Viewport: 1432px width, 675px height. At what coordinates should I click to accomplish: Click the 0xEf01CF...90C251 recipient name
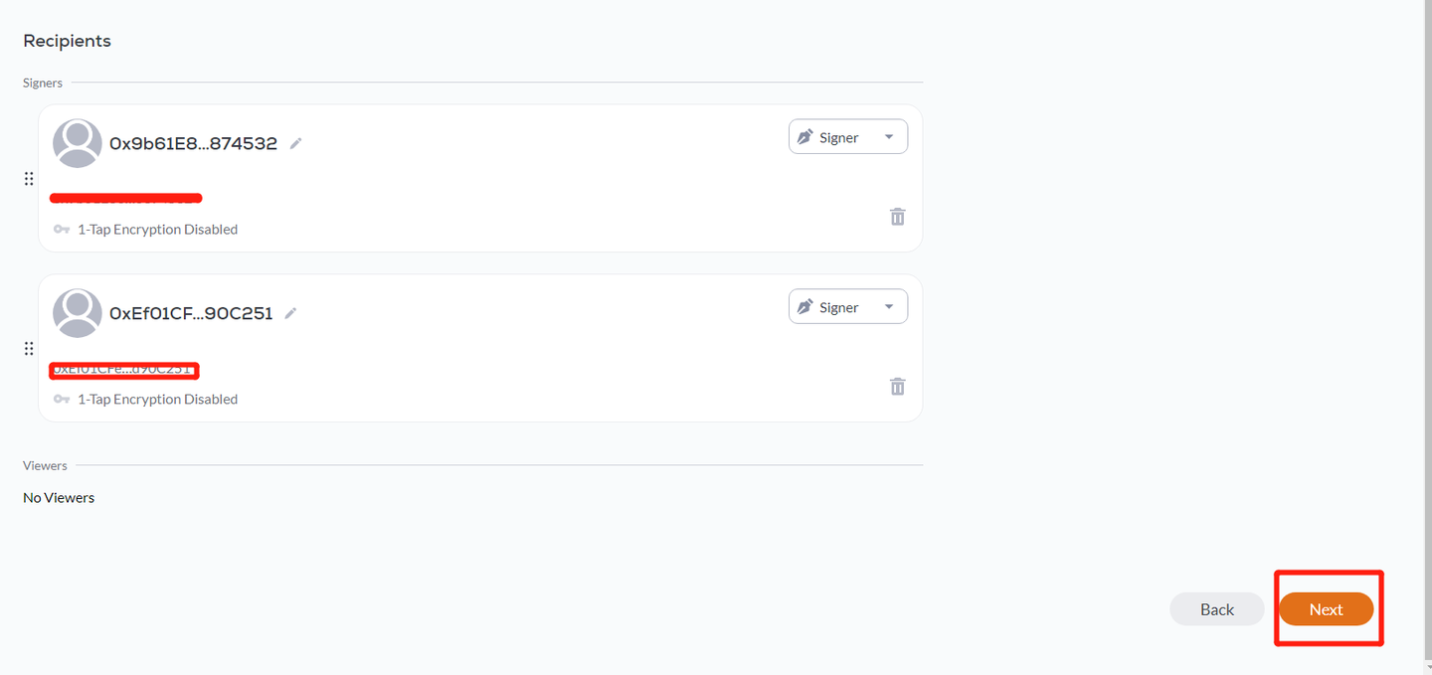(x=191, y=313)
